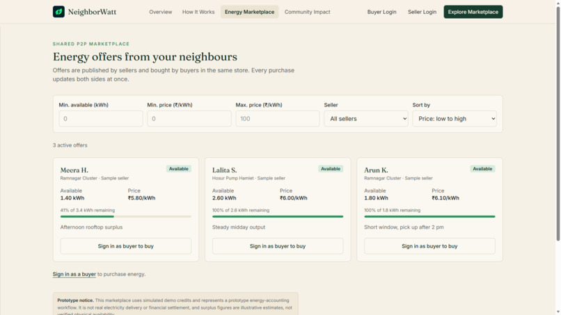This screenshot has width=561, height=315.
Task: Click the Explore Marketplace button
Action: 473,12
